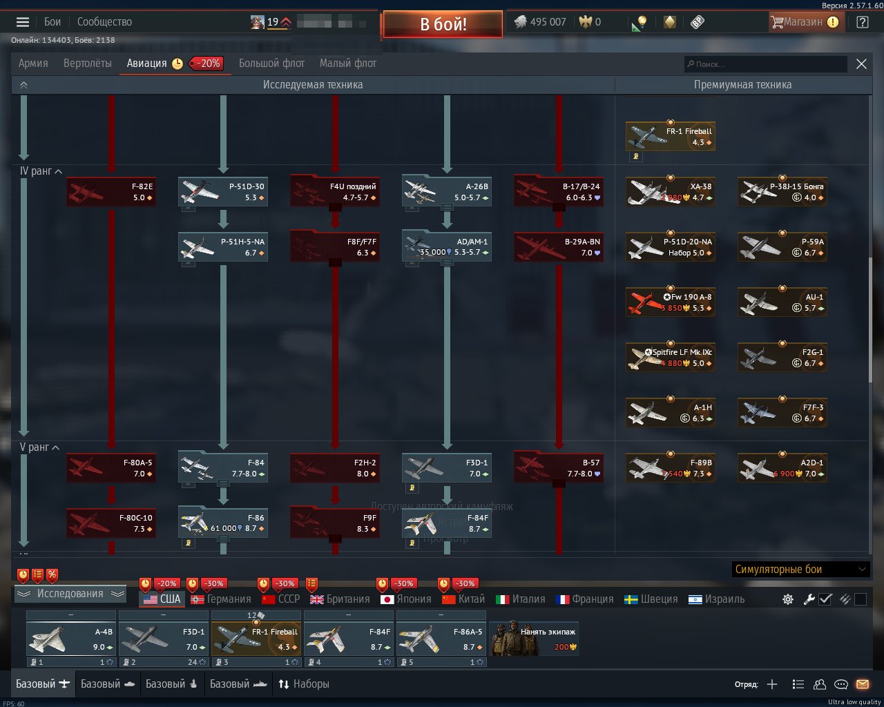The width and height of the screenshot is (884, 707).
Task: Switch to the Большой флот tab
Action: (271, 64)
